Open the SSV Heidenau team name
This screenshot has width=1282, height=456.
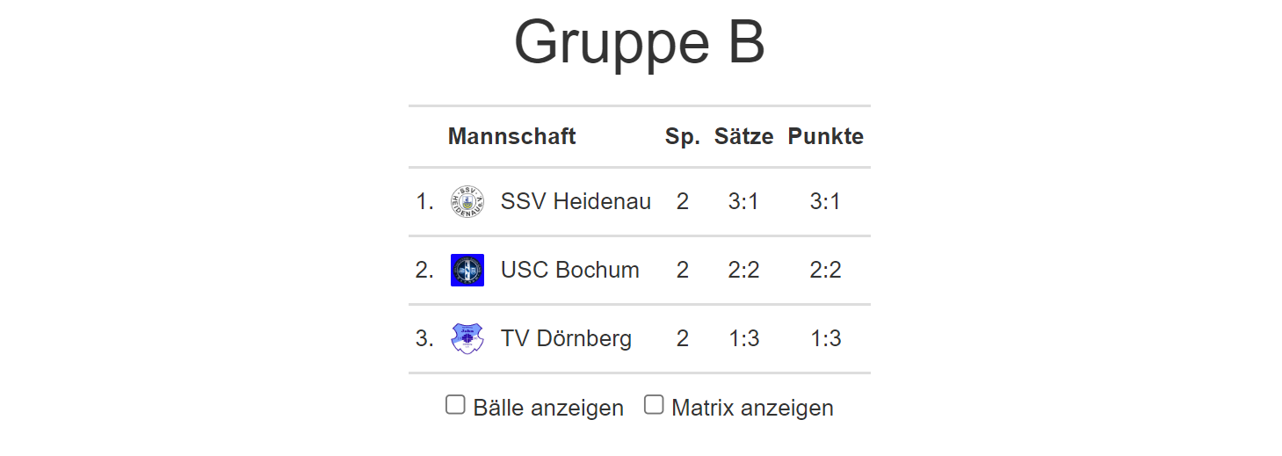pos(576,202)
